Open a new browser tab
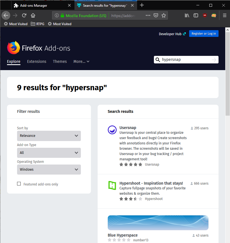The height and width of the screenshot is (243, 230). pyautogui.click(x=142, y=5)
